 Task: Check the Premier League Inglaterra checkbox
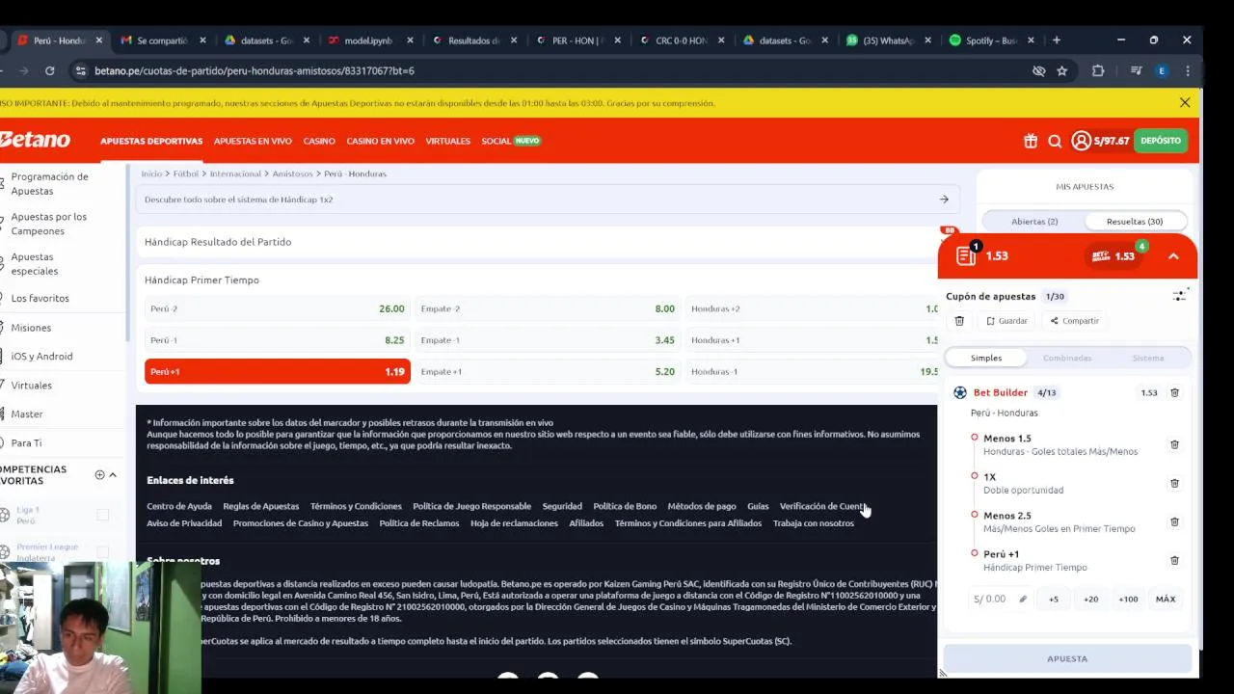click(102, 552)
